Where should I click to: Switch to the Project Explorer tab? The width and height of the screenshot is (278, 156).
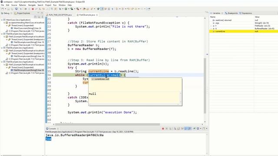click(x=22, y=13)
